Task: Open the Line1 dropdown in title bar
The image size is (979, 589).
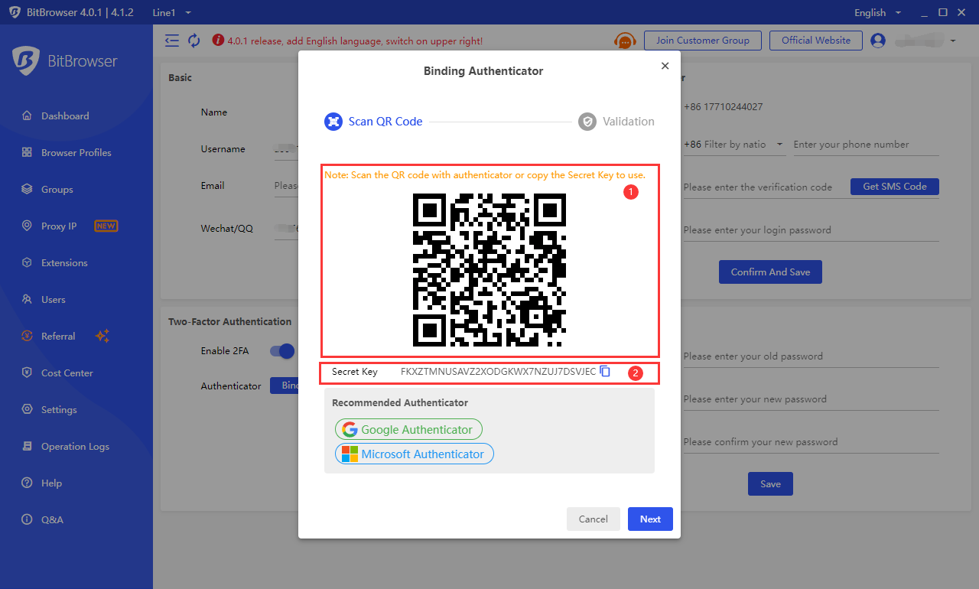Action: pyautogui.click(x=171, y=12)
